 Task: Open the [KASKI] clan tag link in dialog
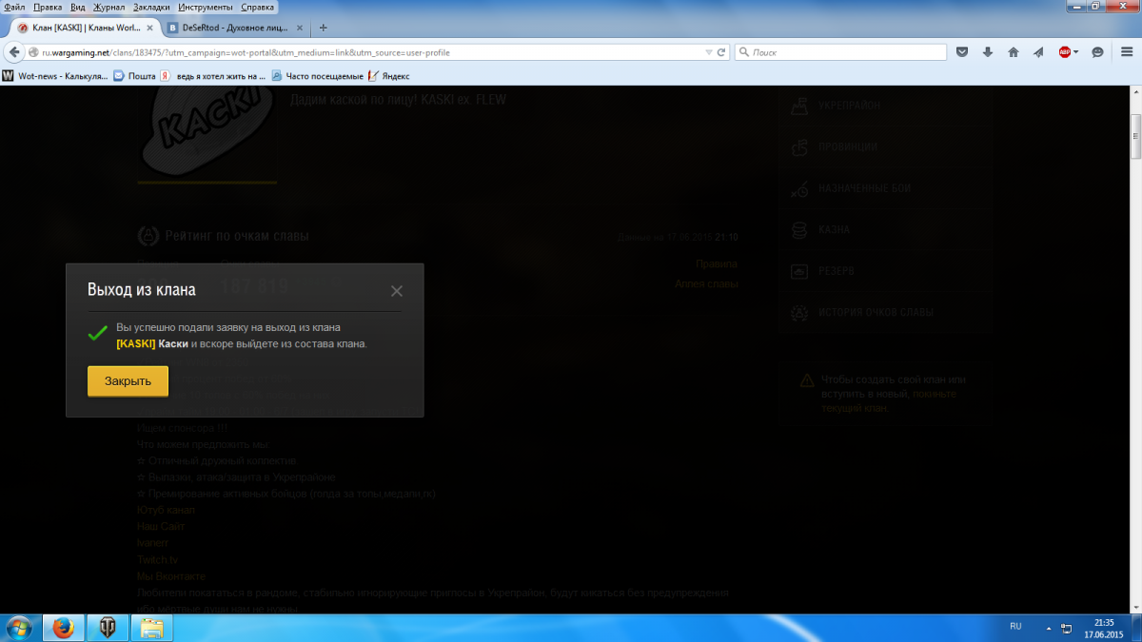[x=135, y=343]
